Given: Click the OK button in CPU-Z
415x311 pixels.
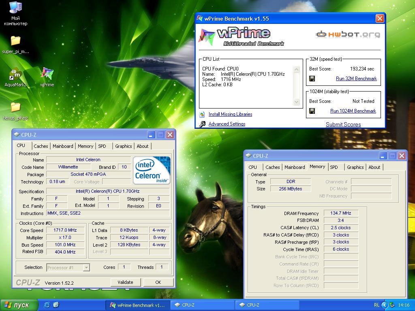Looking at the screenshot, I should click(158, 282).
